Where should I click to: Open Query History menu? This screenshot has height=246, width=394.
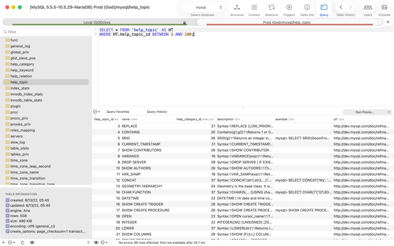click(x=157, y=112)
